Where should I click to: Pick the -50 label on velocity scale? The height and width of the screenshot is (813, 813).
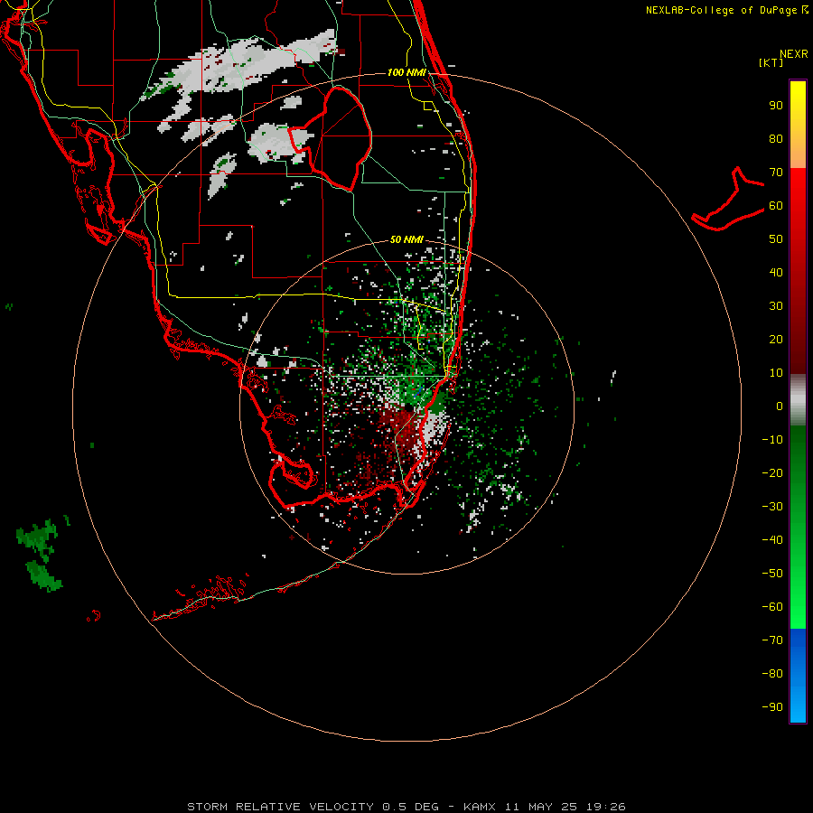(772, 574)
